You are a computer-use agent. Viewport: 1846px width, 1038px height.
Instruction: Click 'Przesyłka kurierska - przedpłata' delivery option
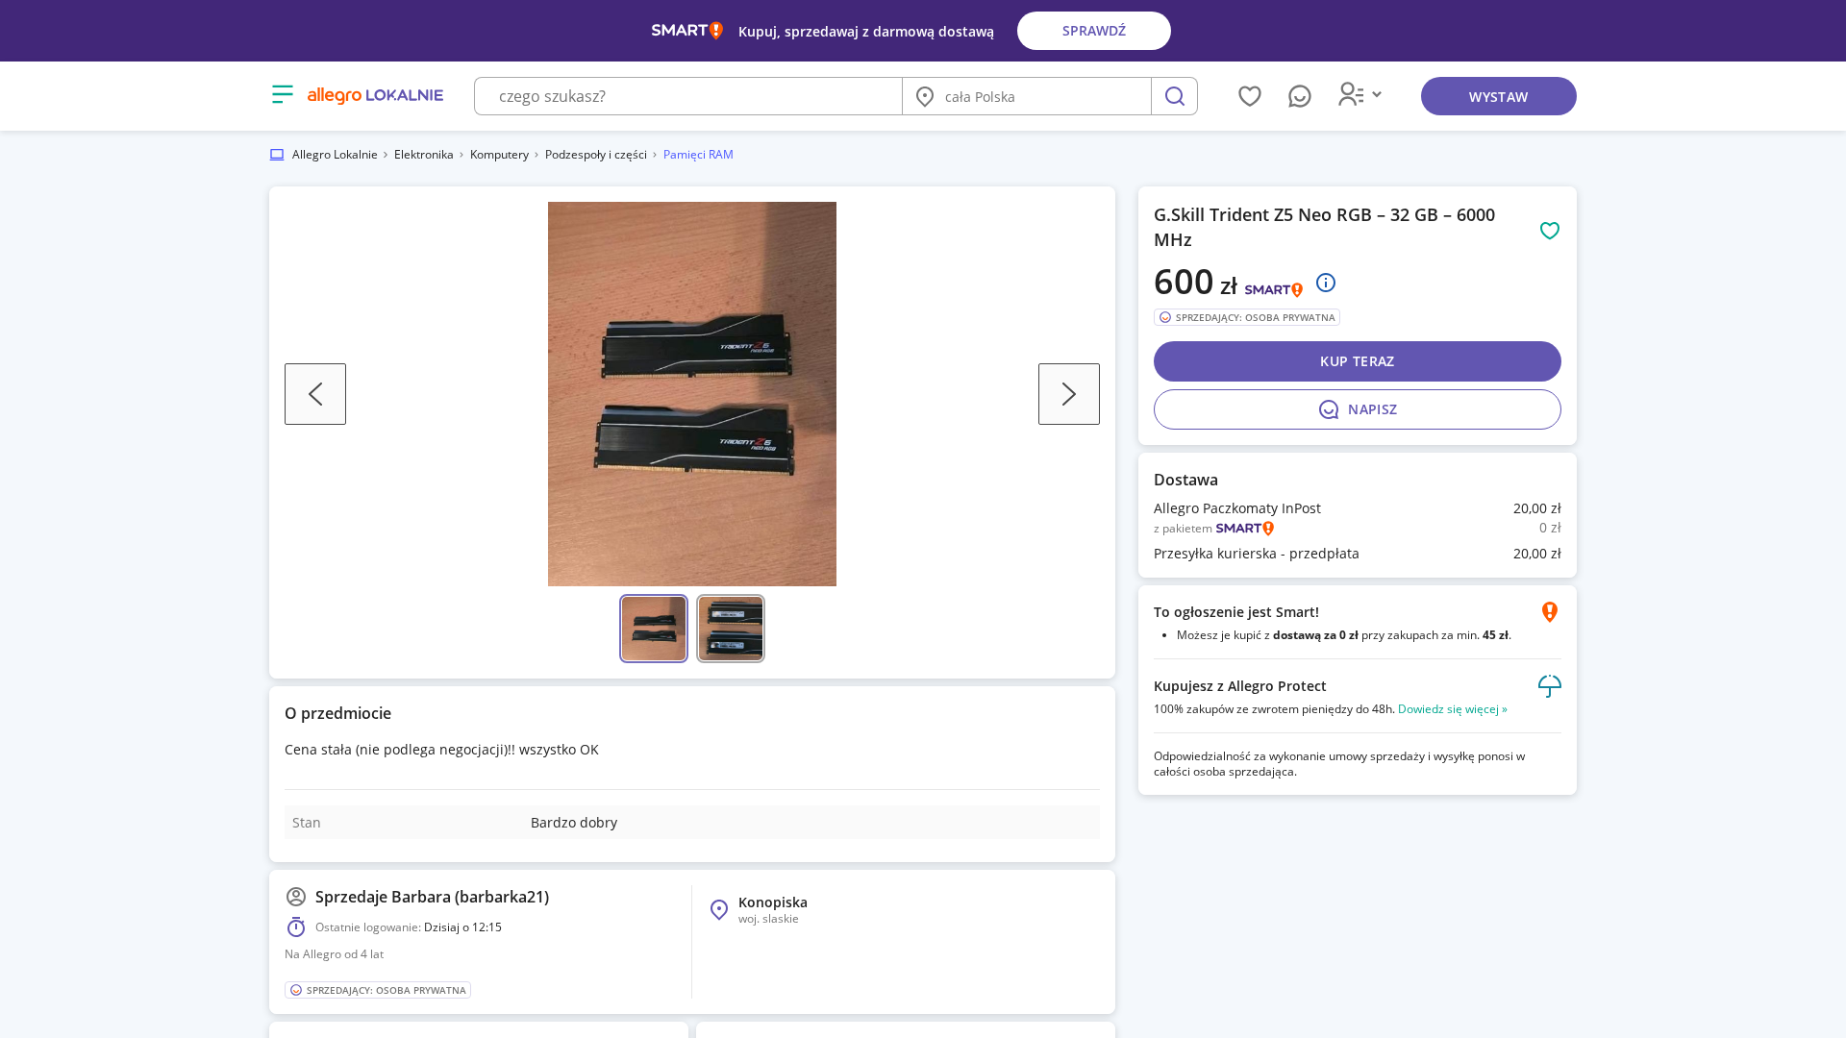tap(1257, 554)
